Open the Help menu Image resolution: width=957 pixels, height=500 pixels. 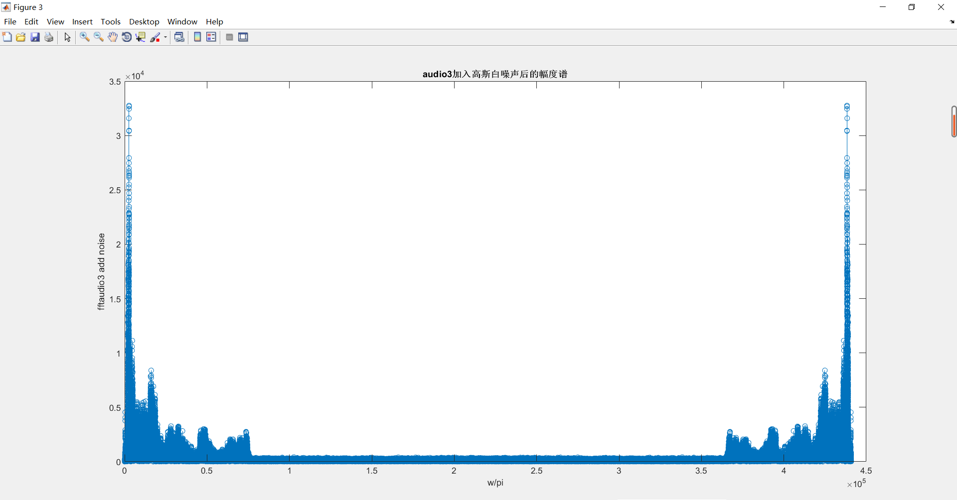coord(214,22)
